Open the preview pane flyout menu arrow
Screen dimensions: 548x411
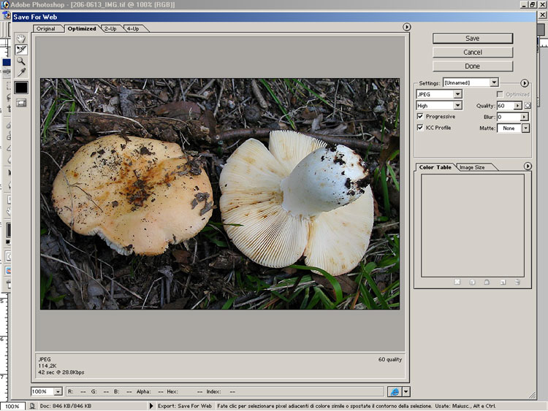pyautogui.click(x=407, y=27)
